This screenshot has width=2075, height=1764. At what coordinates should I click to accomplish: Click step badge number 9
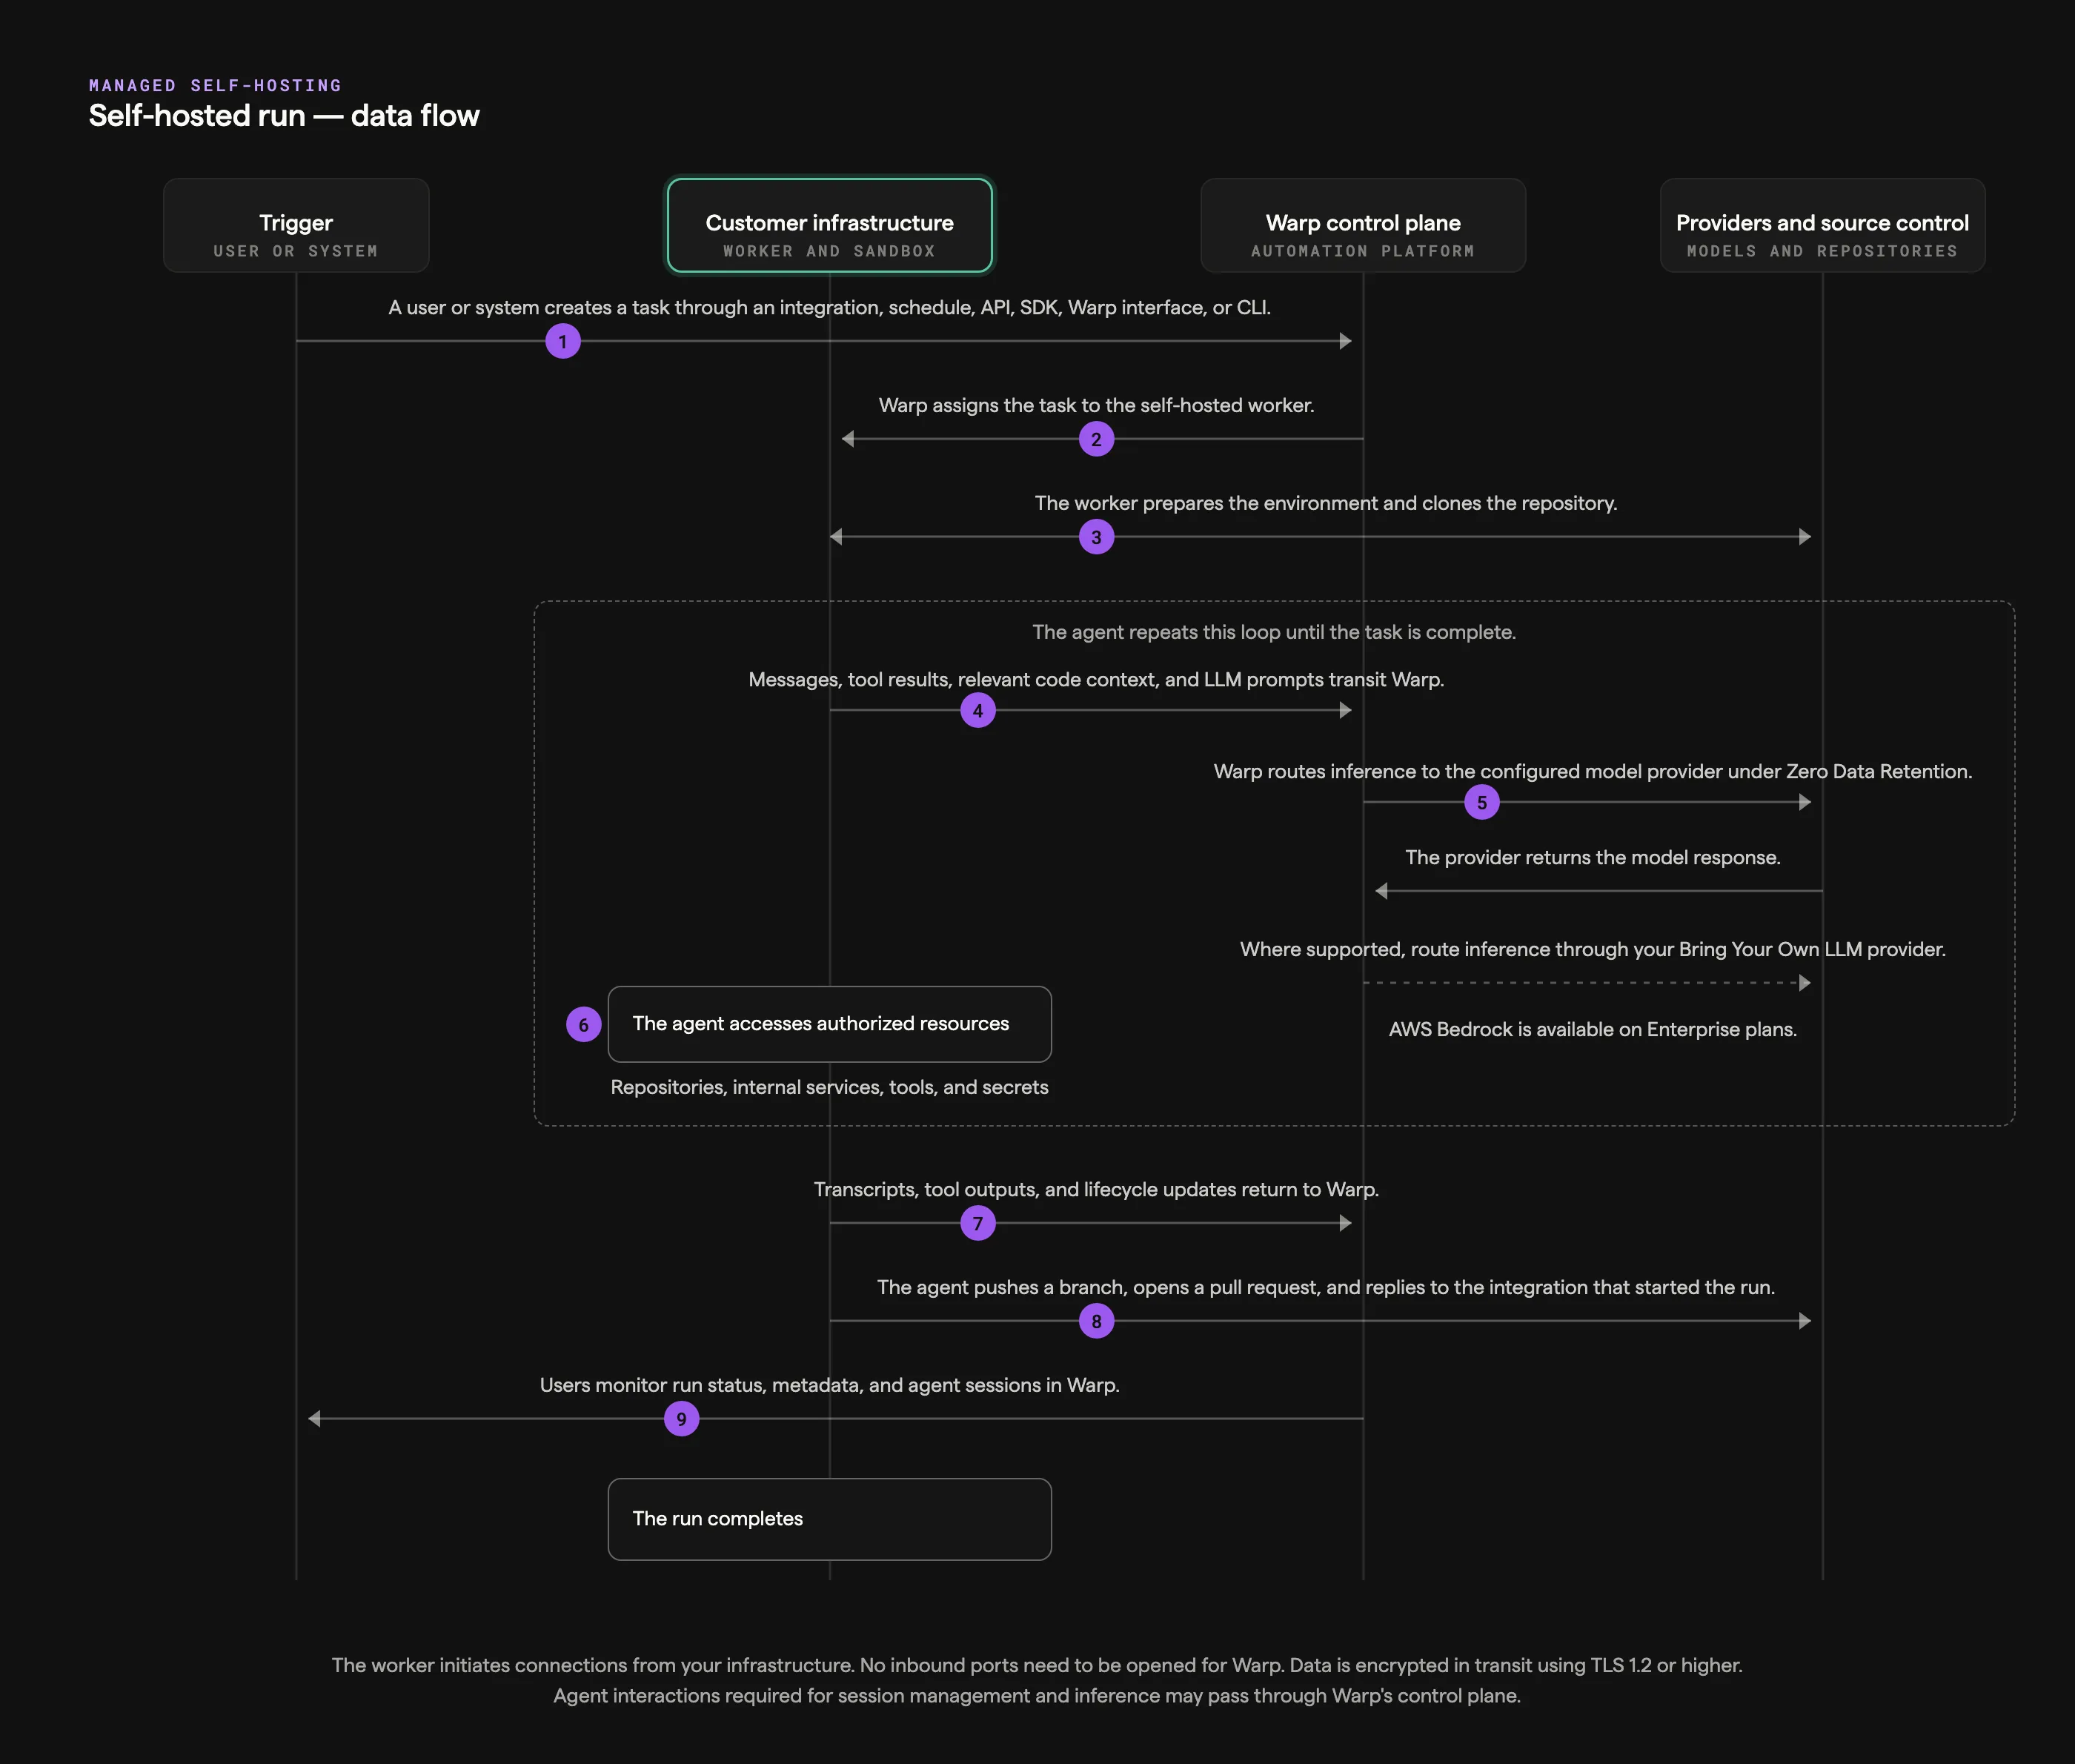click(681, 1419)
